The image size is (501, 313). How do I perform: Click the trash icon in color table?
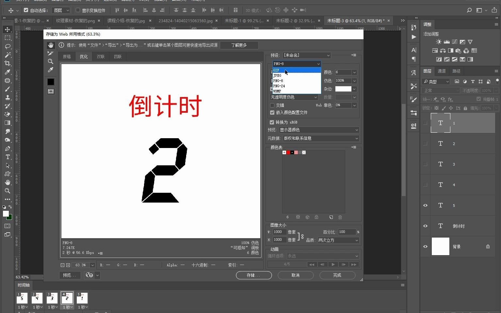click(x=340, y=217)
